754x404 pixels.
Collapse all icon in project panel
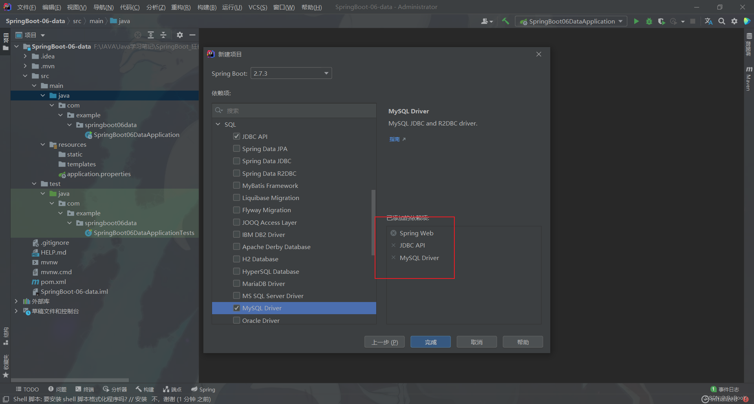[163, 35]
